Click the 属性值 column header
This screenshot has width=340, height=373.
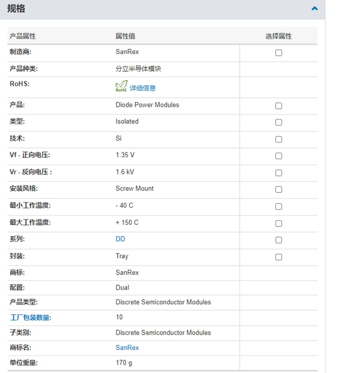[x=125, y=36]
